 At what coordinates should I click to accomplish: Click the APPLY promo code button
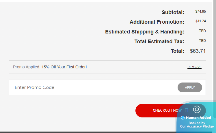tap(190, 87)
